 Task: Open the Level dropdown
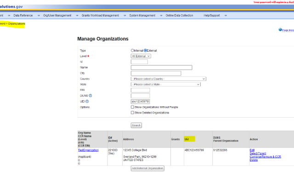pos(141,56)
